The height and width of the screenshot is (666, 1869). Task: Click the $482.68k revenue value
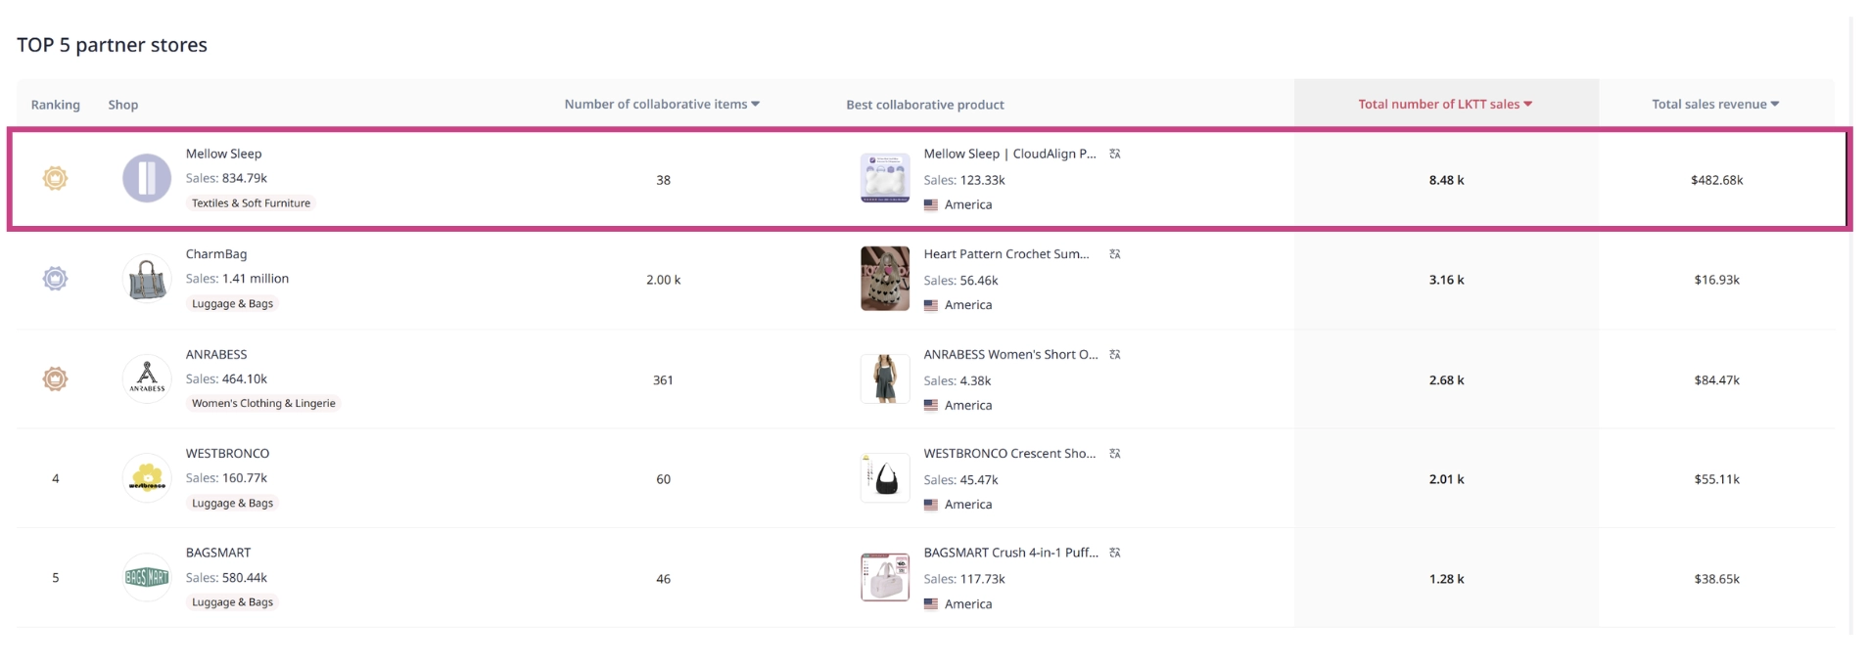coord(1716,180)
